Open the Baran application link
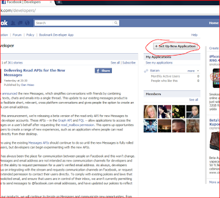Image resolution: width=220 pixels, height=198 pixels. (x=155, y=71)
